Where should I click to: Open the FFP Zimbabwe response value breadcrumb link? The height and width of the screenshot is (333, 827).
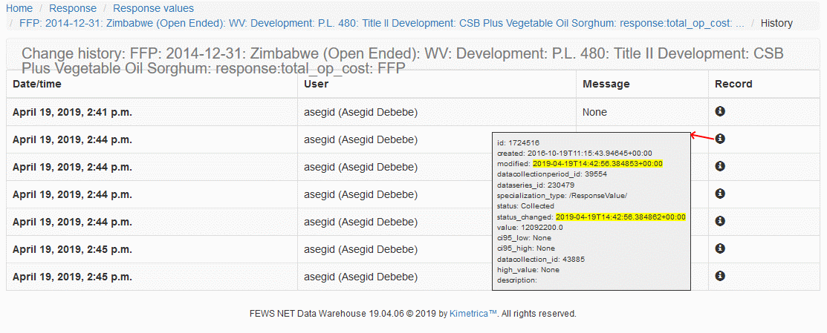pos(381,23)
